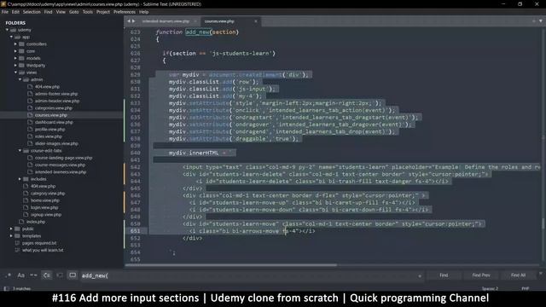This screenshot has width=546, height=307.
Task: Toggle whole word matching in find bar
Action: (x=33, y=275)
